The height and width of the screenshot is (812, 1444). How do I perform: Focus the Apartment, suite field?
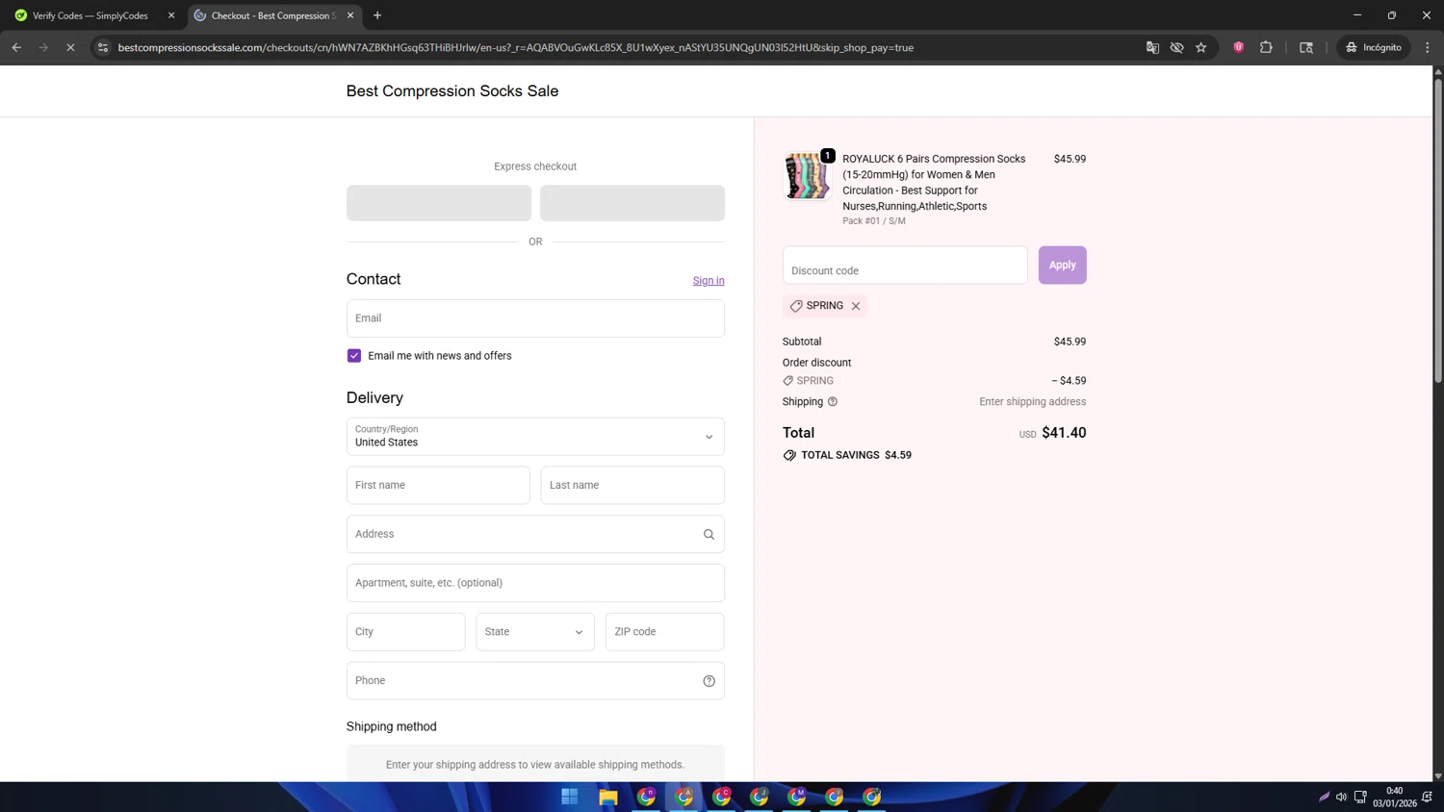(535, 583)
